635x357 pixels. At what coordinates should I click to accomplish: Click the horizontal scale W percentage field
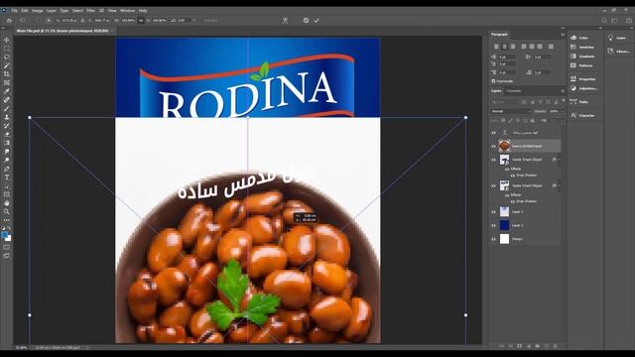(129, 20)
